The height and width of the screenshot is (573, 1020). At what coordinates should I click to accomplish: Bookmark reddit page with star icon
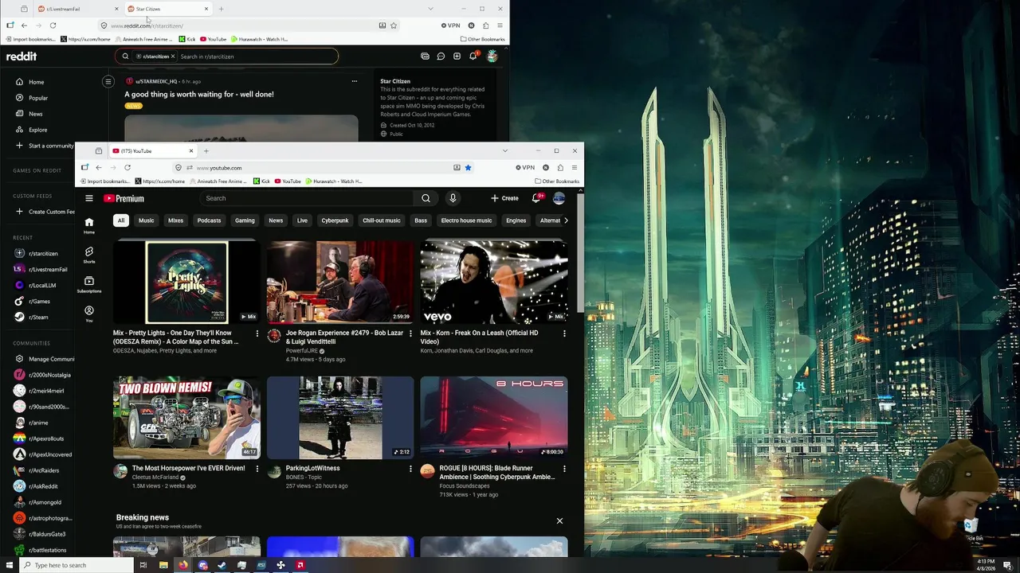tap(394, 25)
